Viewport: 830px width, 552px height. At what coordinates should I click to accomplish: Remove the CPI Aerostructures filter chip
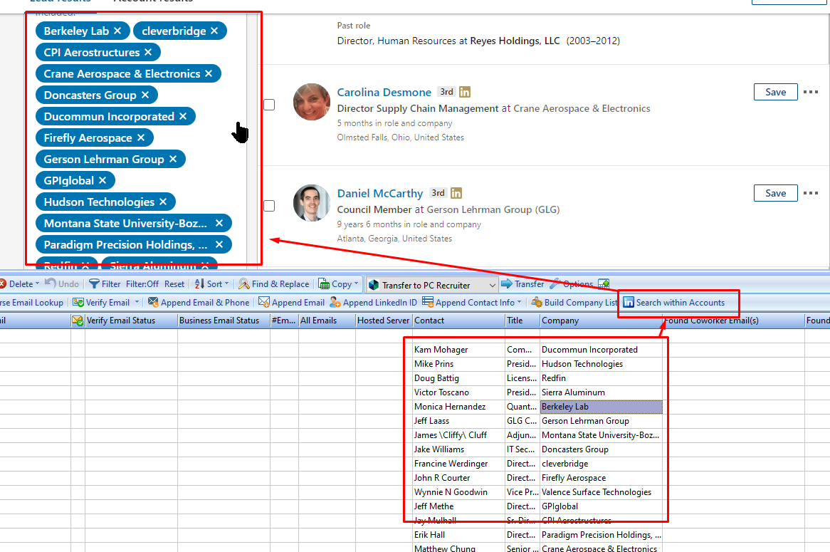pos(148,52)
